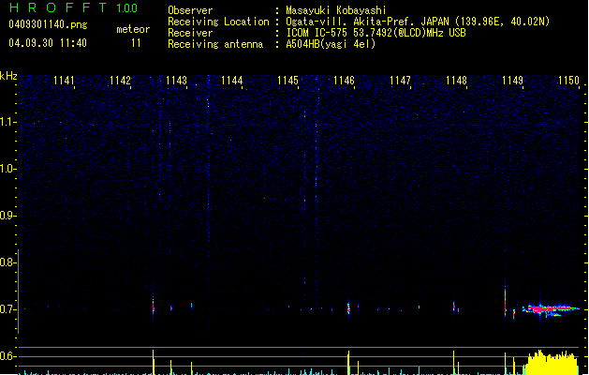Click the meteor label

(133, 29)
